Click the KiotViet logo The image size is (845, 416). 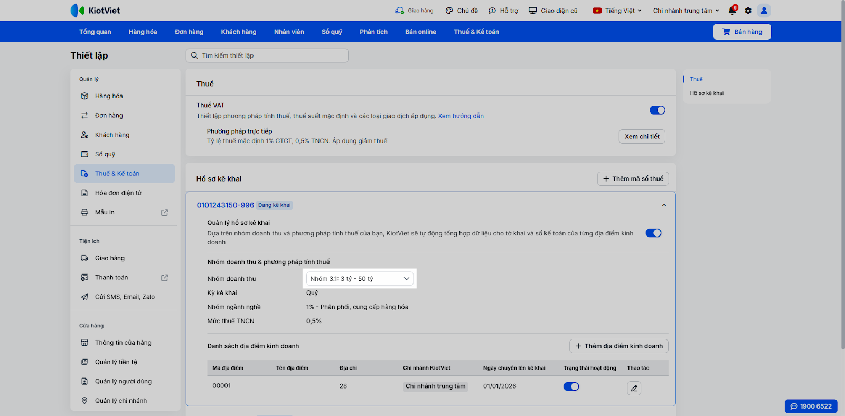[95, 11]
